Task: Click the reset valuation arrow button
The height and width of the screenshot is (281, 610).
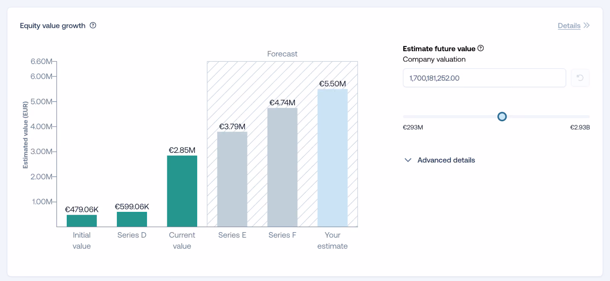Action: (580, 78)
